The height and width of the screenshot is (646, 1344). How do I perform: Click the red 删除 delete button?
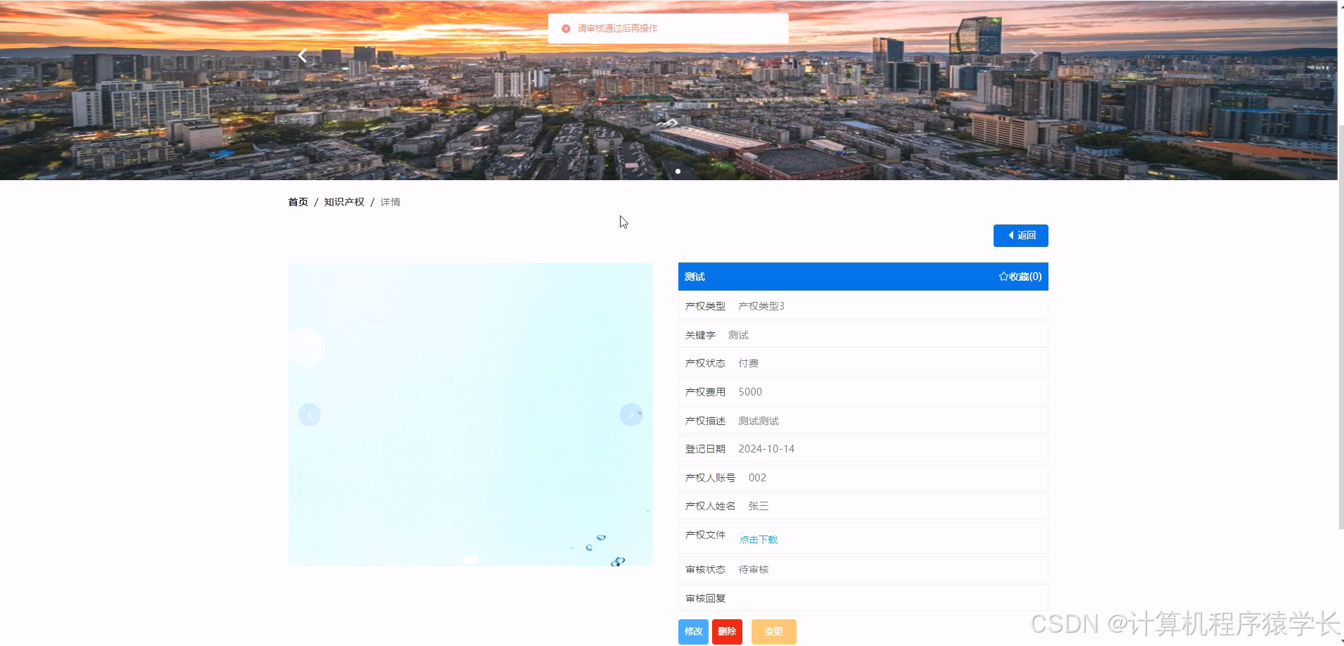coord(727,631)
